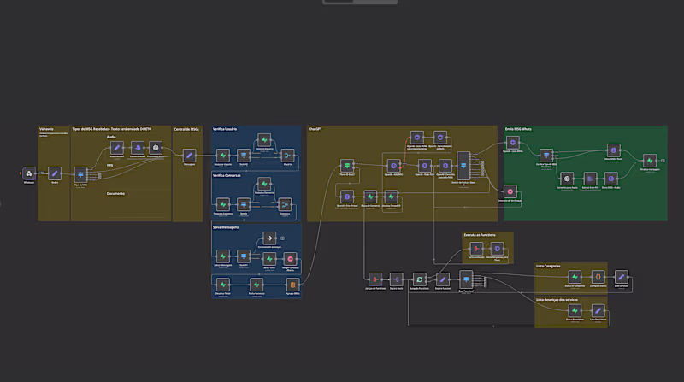
Task: Open the Loop de Functions refresh node
Action: click(x=419, y=279)
